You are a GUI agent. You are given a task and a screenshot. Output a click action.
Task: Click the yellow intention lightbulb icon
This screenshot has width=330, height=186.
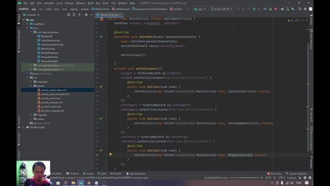110,154
